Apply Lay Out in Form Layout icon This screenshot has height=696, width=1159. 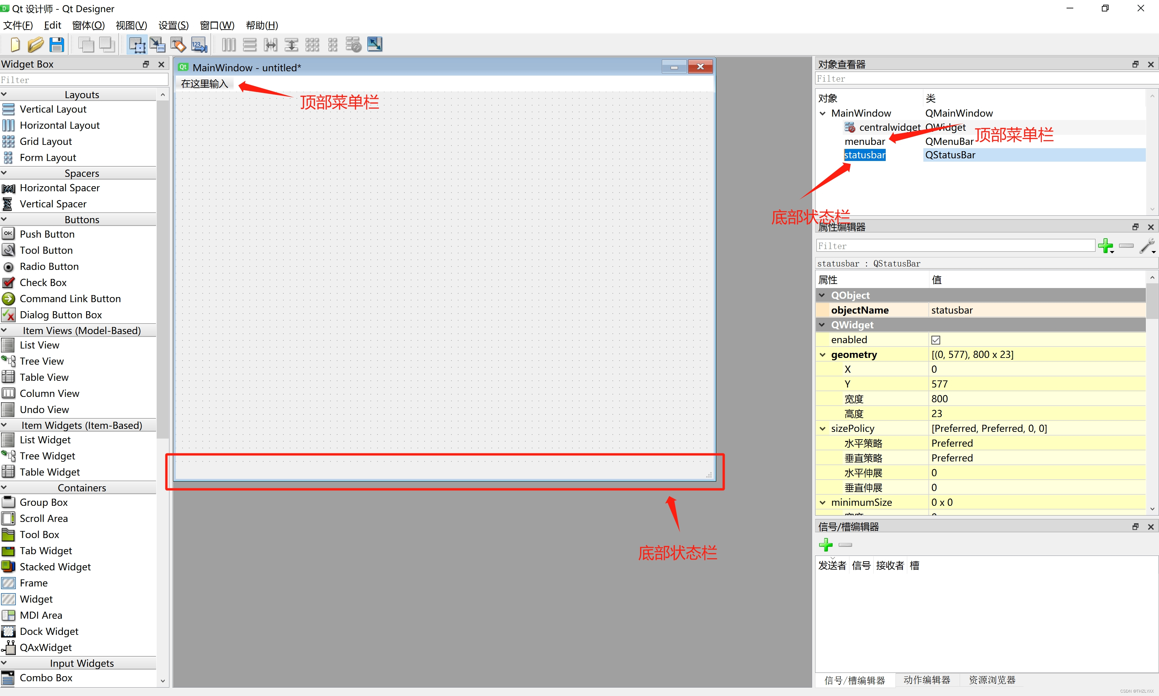pos(332,45)
